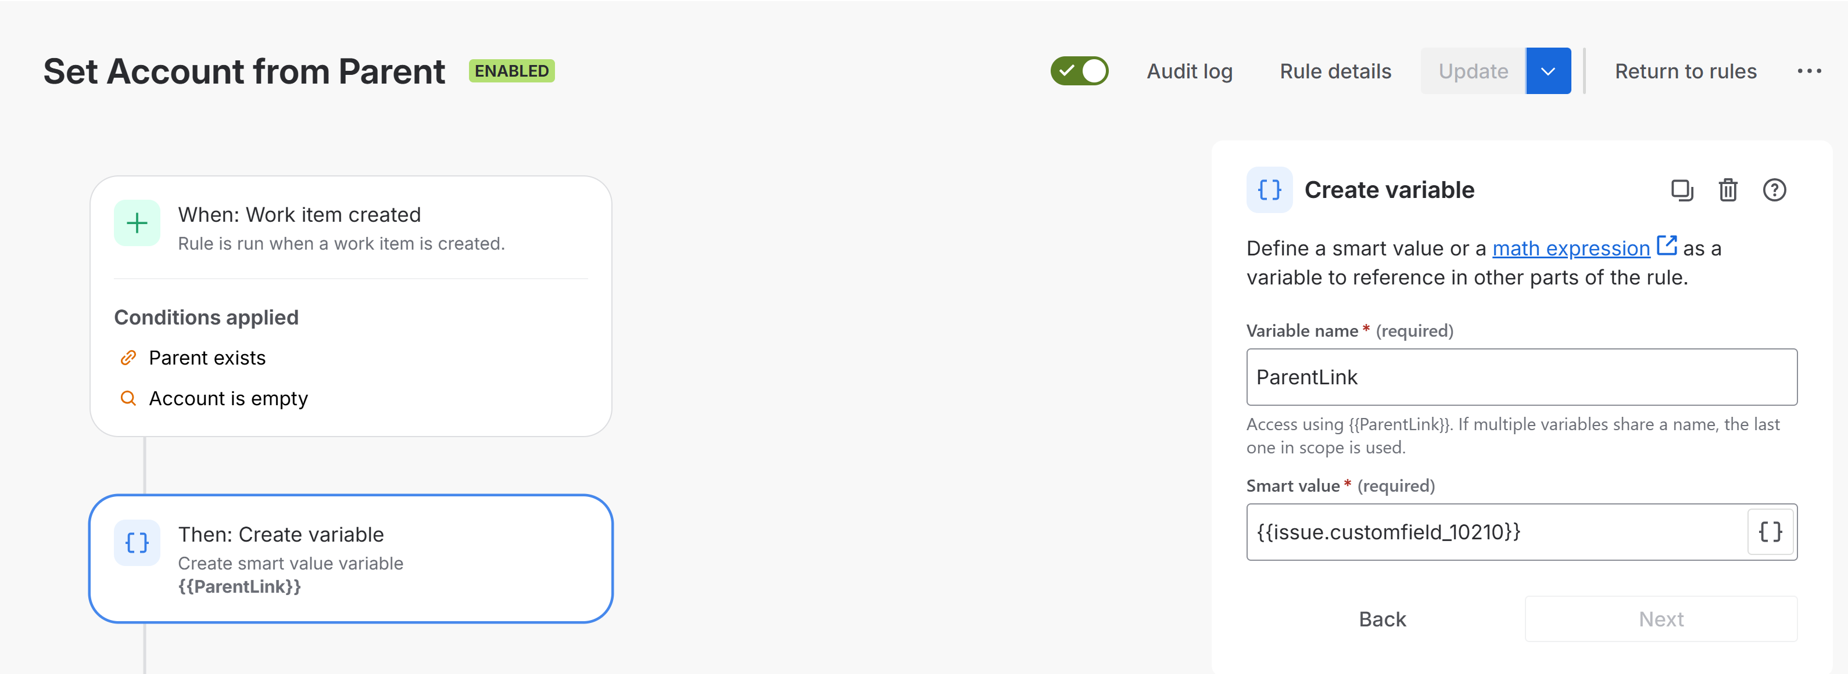Click the Variable name input field

coord(1521,377)
